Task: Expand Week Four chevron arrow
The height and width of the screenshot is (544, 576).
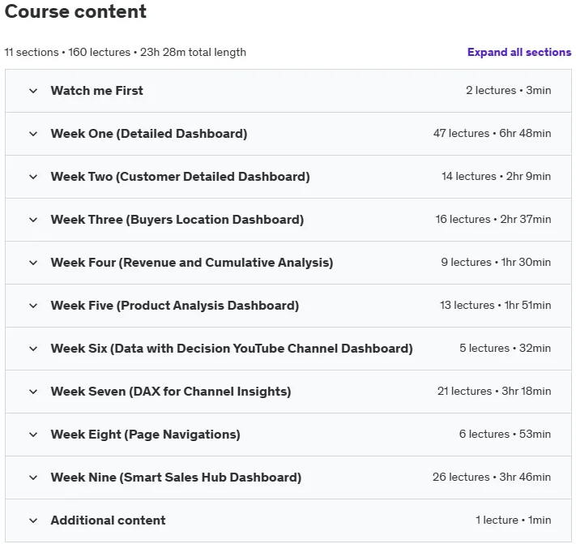Action: (33, 263)
